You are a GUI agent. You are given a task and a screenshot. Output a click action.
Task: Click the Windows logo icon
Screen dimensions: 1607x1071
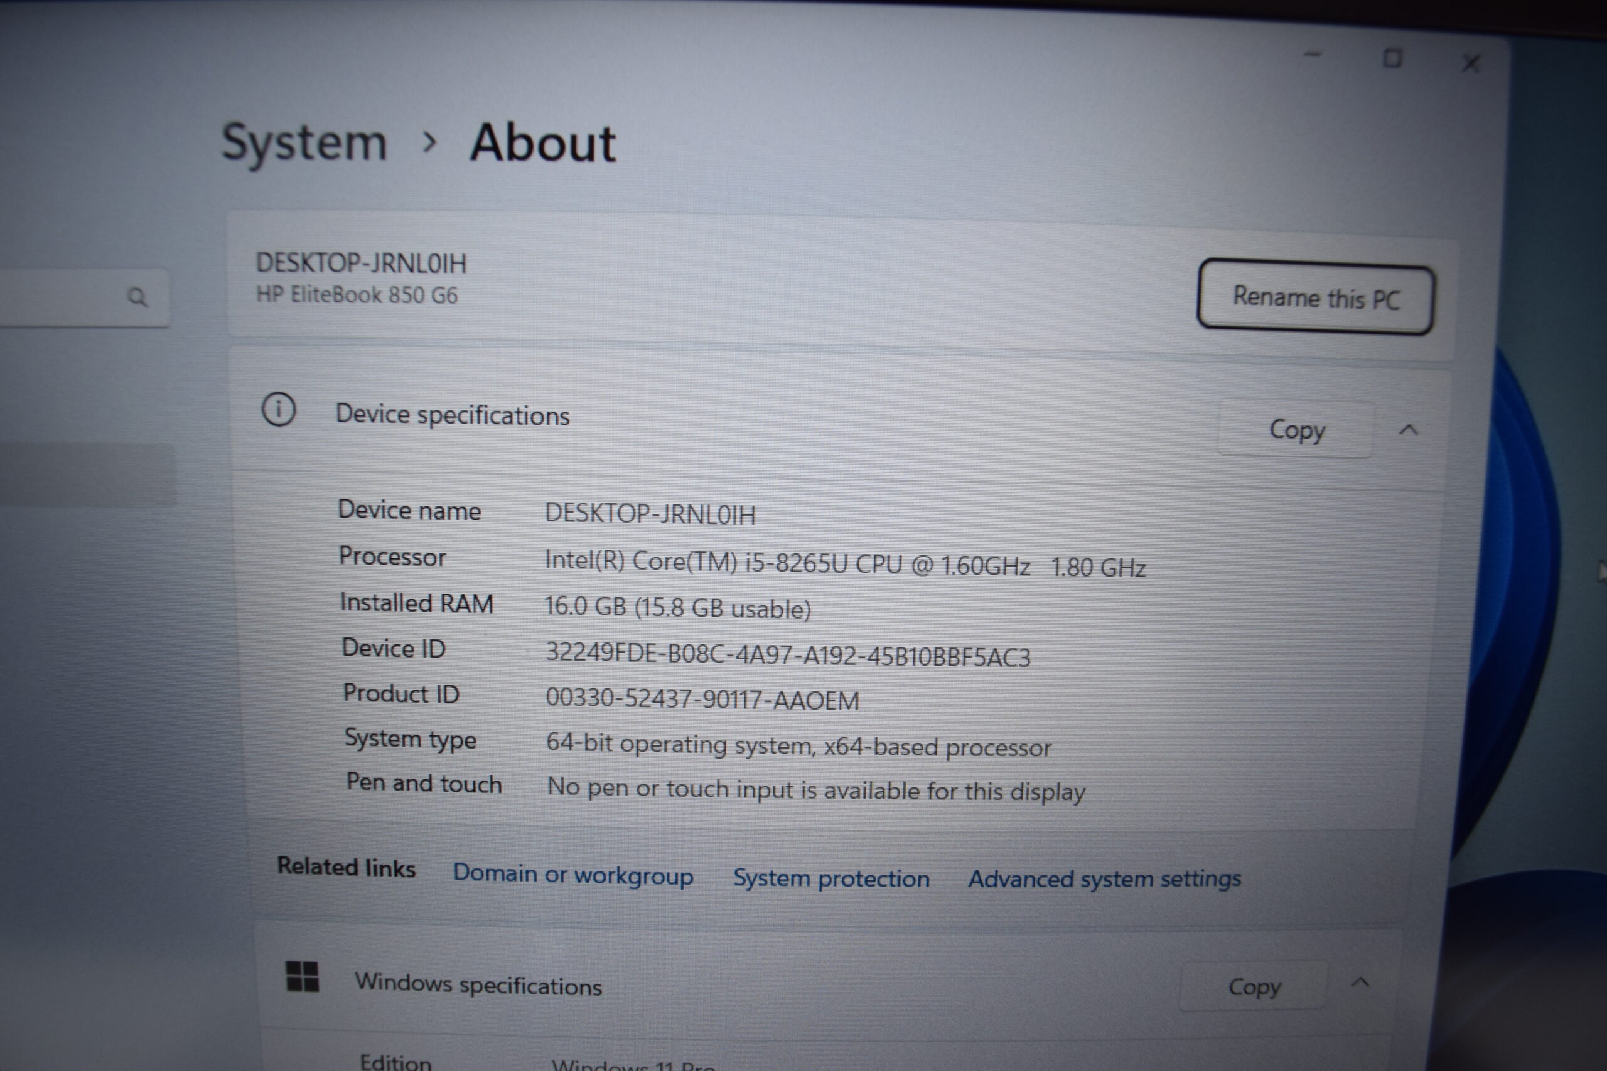(302, 976)
